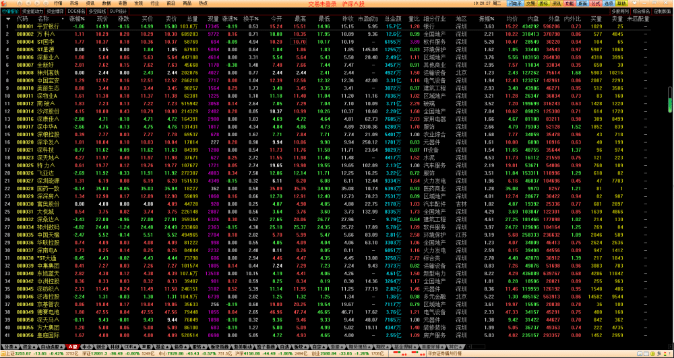Screen dimensions: 674x358
Task: Expand the 期权 bottom tab dropdown
Action: coord(388,347)
